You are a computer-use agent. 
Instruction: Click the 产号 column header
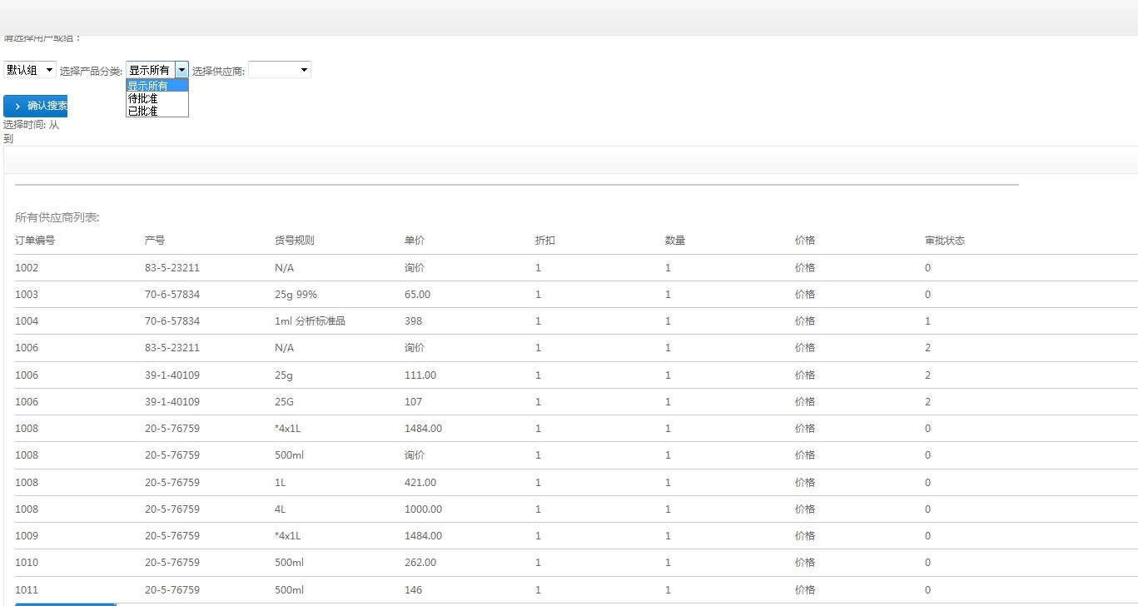tap(155, 241)
